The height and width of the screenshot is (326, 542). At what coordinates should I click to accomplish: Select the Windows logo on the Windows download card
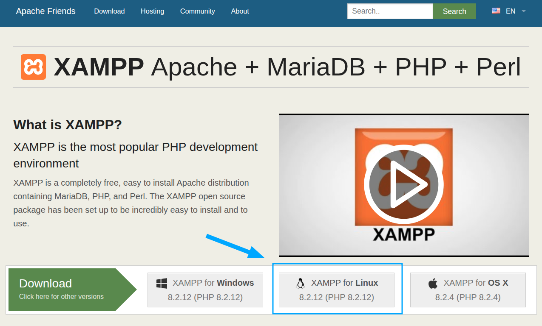[161, 282]
